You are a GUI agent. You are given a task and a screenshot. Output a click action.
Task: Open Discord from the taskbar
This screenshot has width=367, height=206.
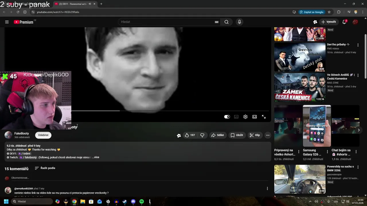click(133, 201)
